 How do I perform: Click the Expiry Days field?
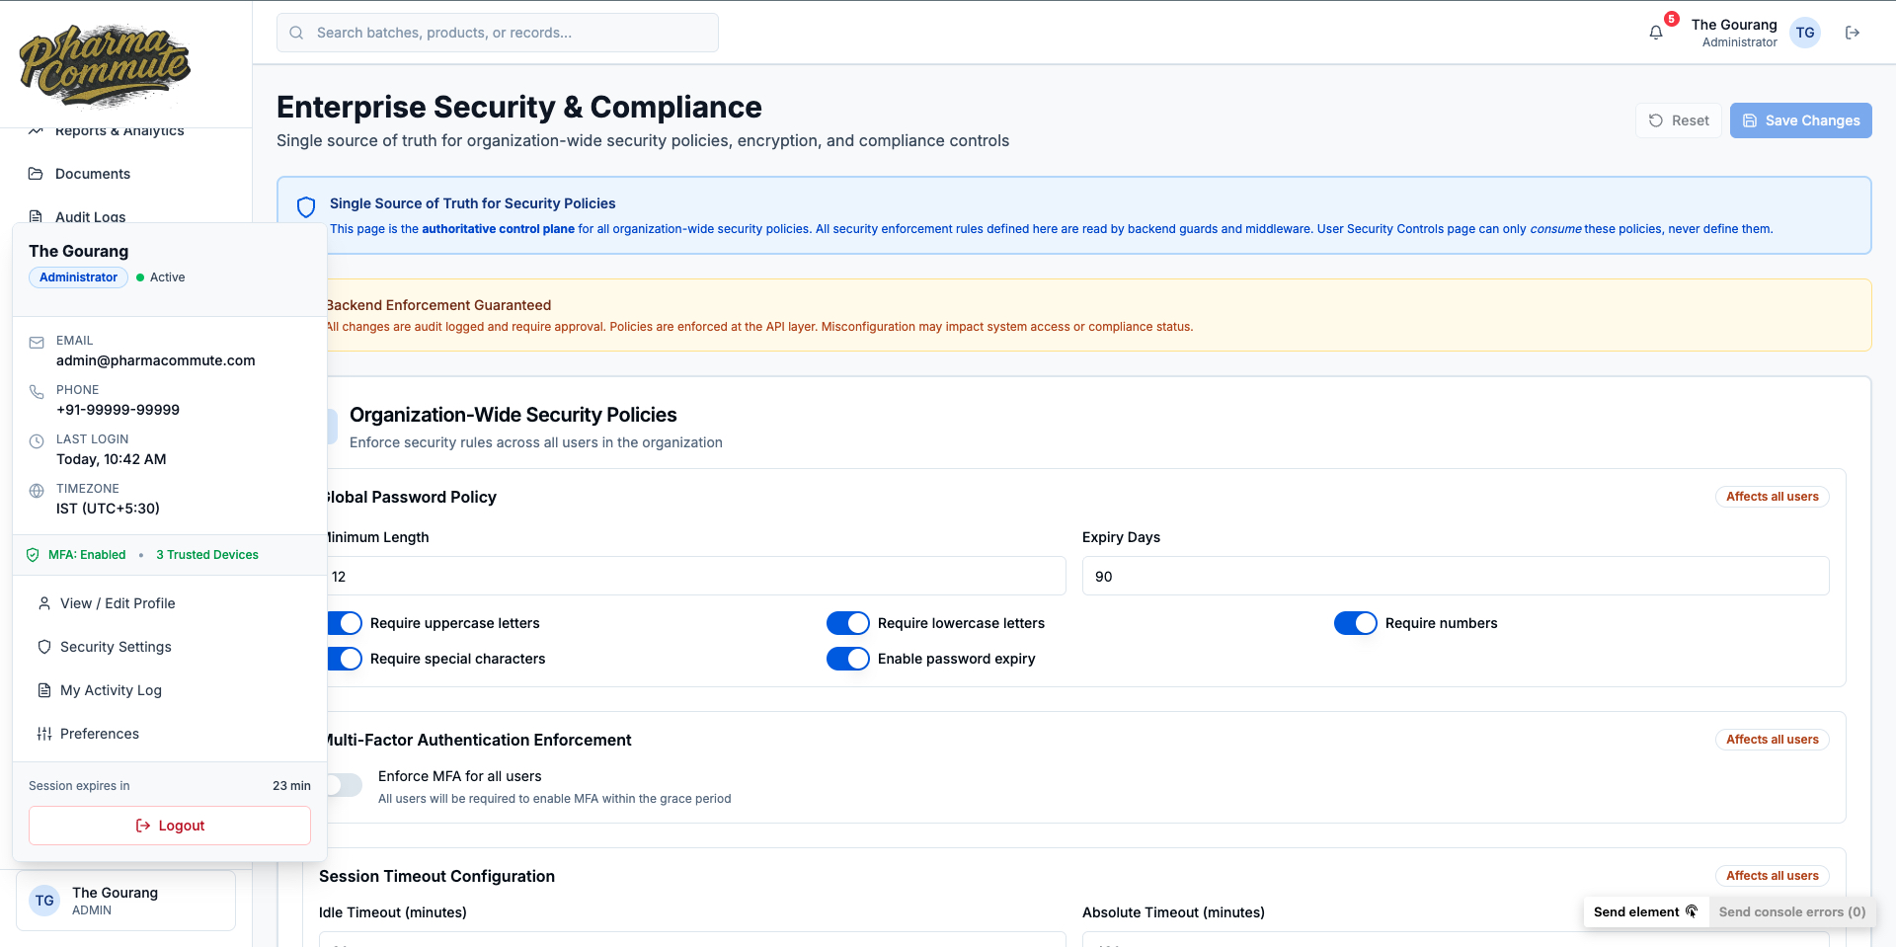point(1456,576)
